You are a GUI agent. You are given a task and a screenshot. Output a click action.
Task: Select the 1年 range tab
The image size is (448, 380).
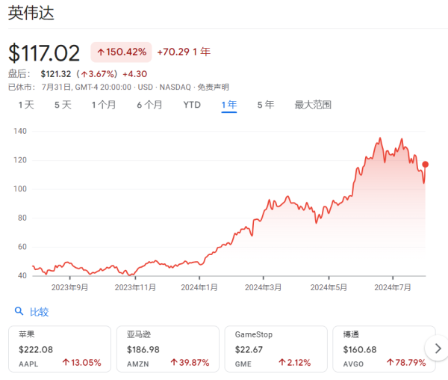click(x=229, y=105)
